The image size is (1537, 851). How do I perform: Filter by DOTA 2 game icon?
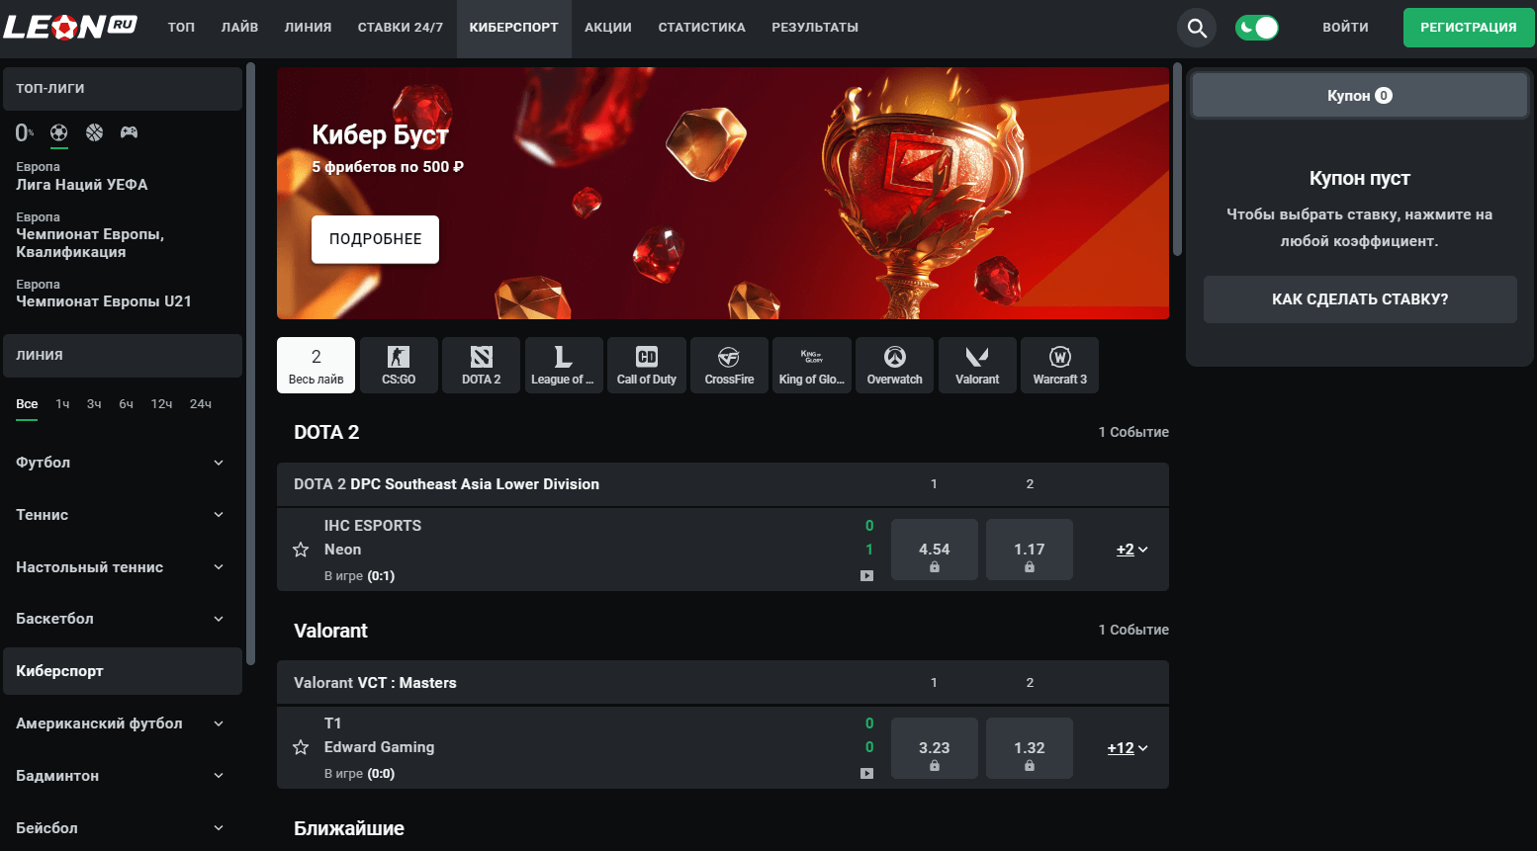[482, 366]
